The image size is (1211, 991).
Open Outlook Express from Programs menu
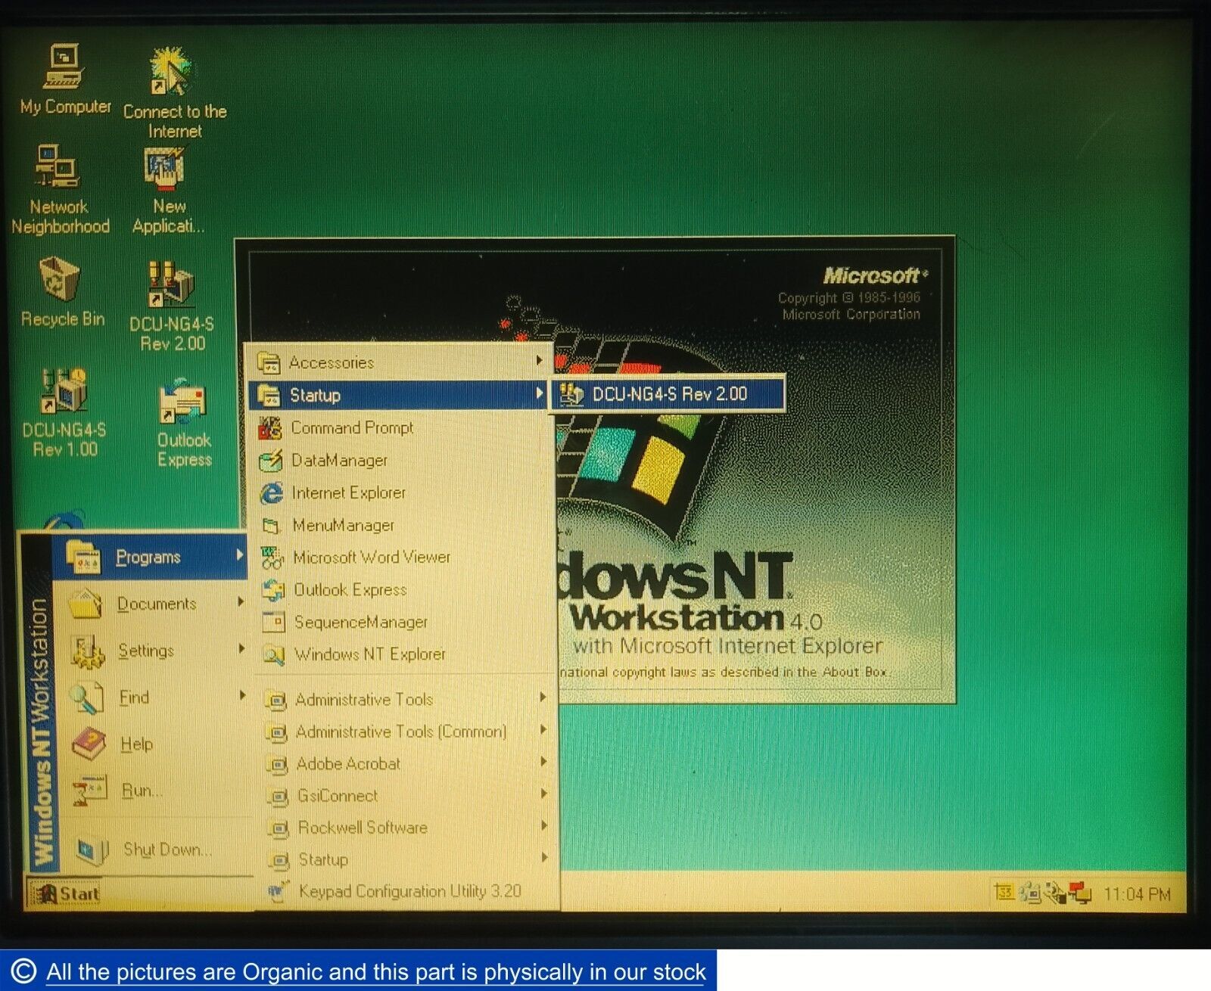403,590
